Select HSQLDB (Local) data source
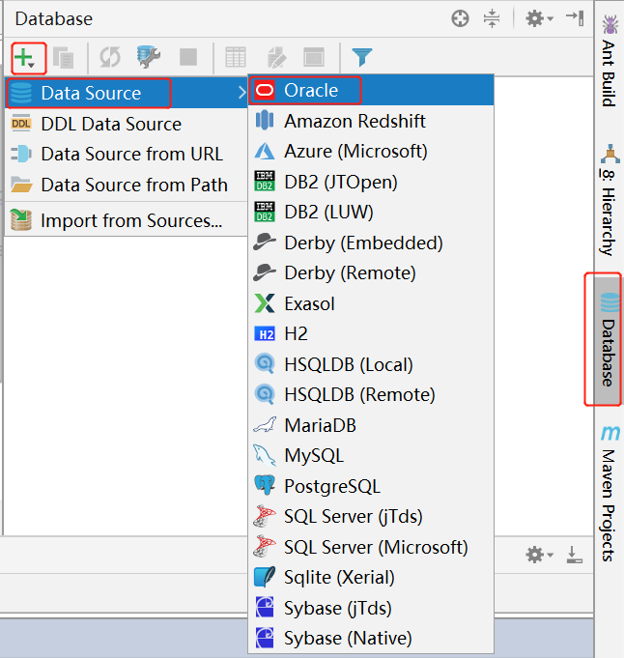This screenshot has width=624, height=658. pos(371,364)
